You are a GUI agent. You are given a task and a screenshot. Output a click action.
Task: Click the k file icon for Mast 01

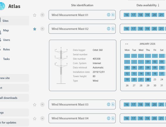pos(113,15)
